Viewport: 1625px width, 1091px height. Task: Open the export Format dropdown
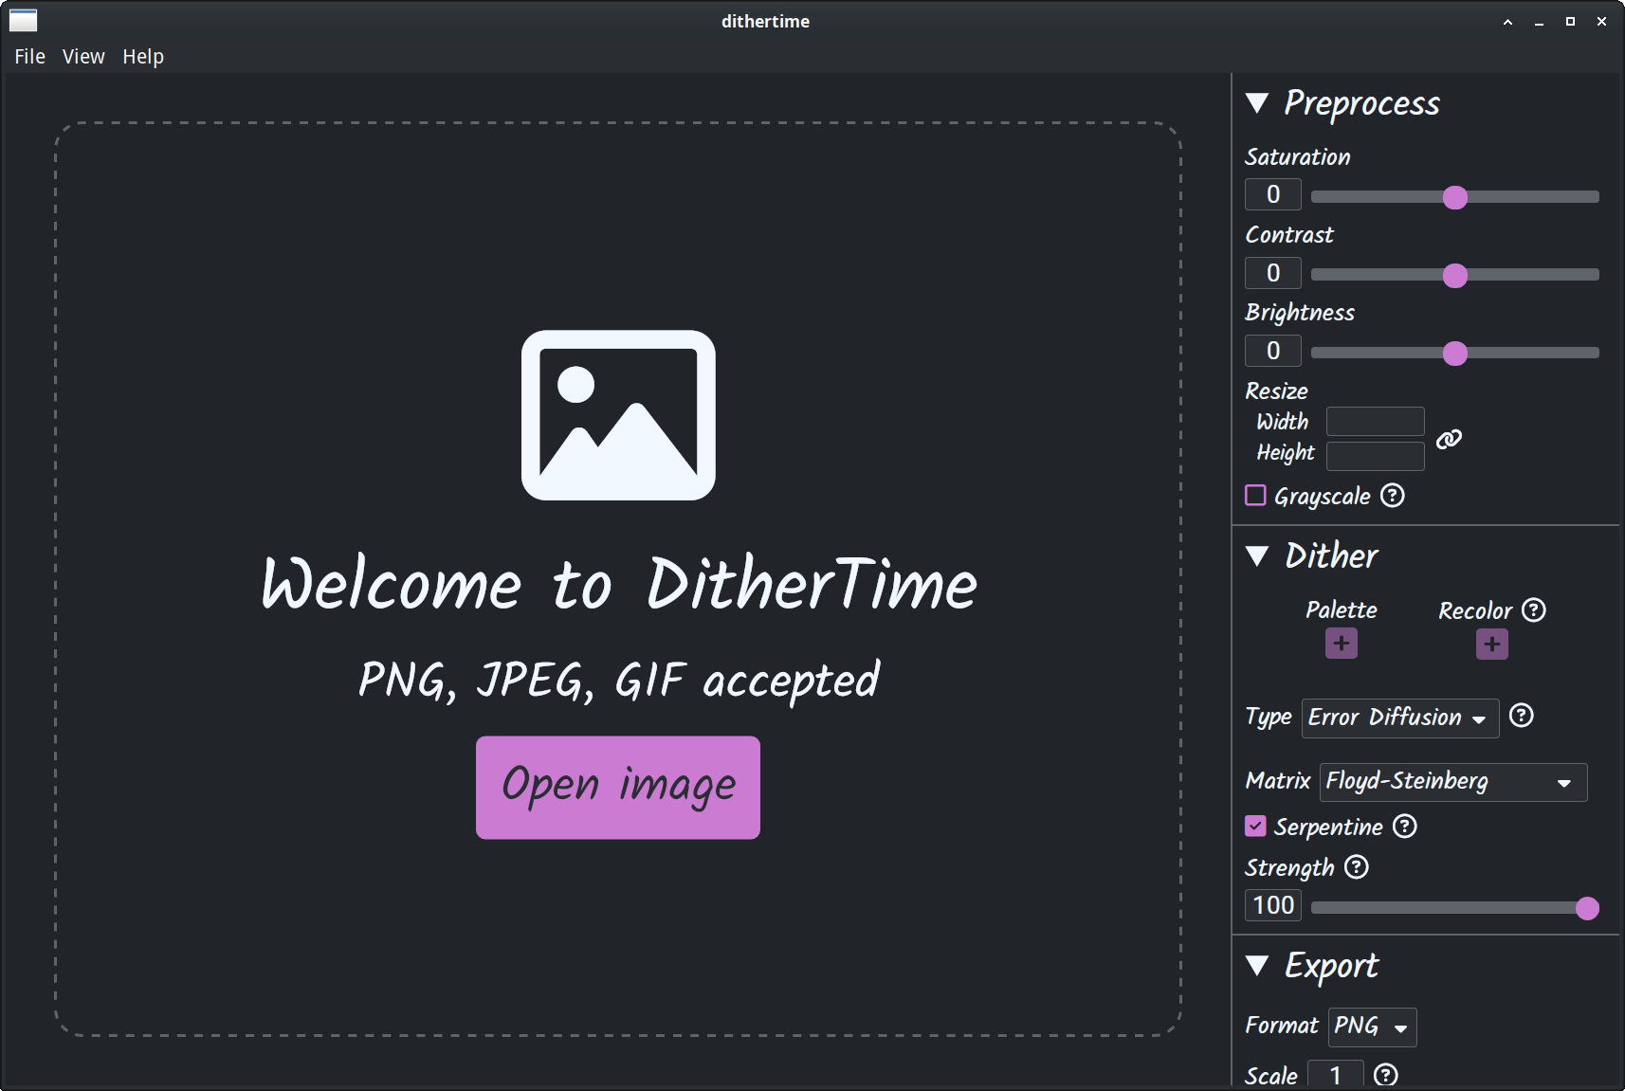point(1373,1027)
